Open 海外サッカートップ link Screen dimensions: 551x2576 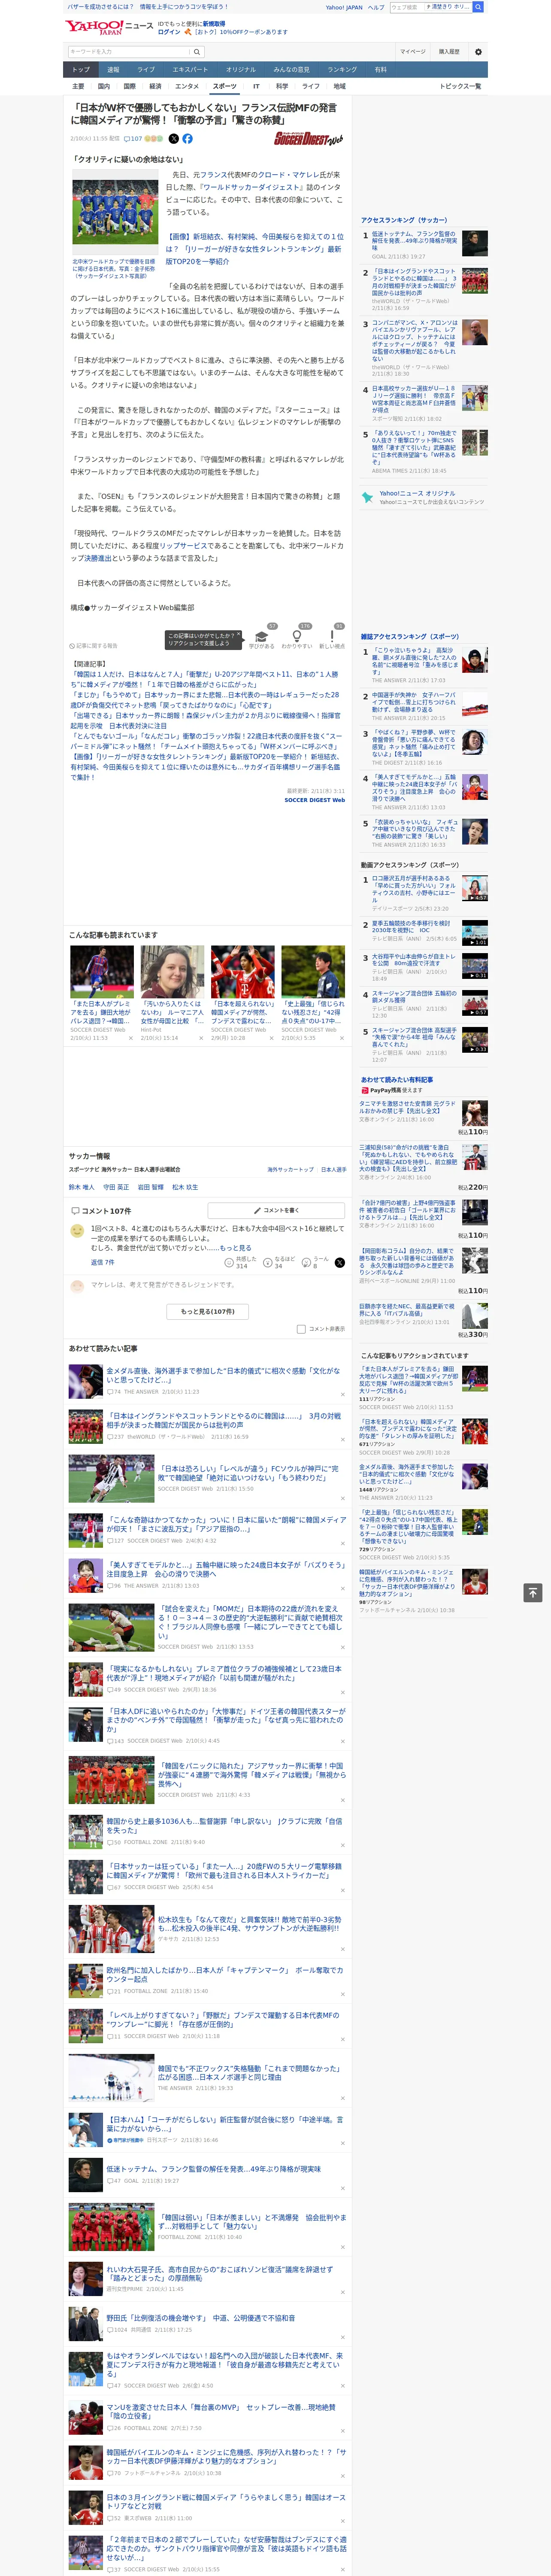(x=290, y=1169)
